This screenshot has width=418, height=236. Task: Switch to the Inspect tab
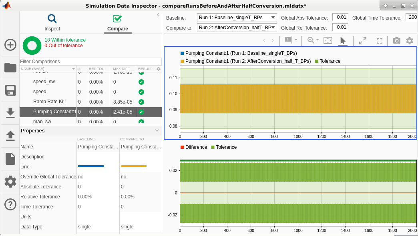tap(52, 23)
